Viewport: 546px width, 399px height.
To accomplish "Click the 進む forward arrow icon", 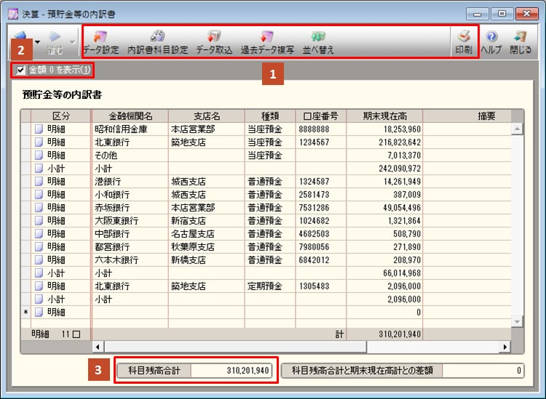I will pos(55,42).
